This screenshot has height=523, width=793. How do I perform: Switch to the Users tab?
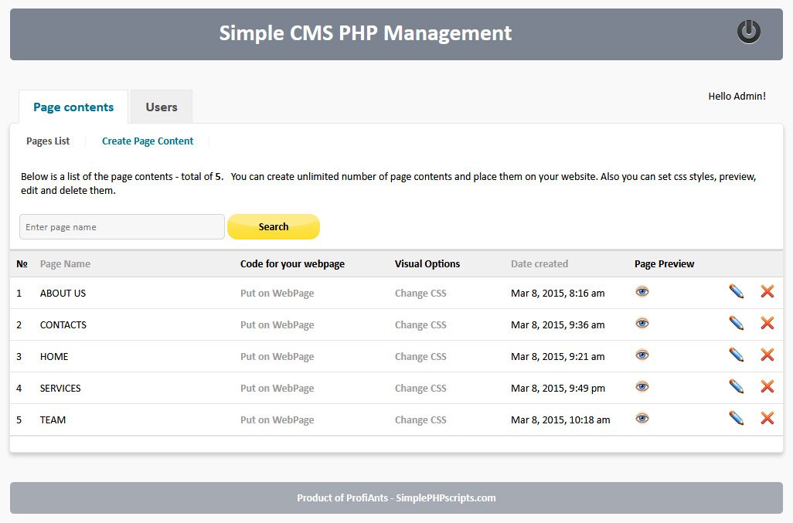coord(162,107)
